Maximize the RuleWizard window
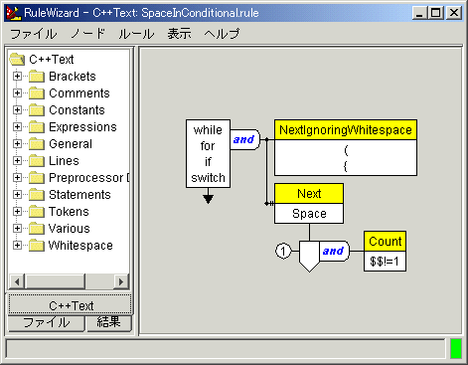 click(436, 13)
